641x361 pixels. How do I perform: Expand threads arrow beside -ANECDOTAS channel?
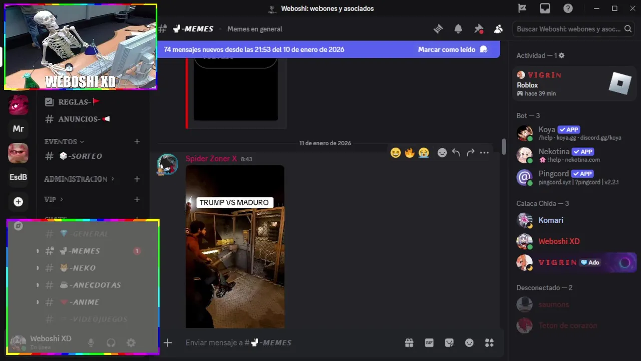click(38, 285)
